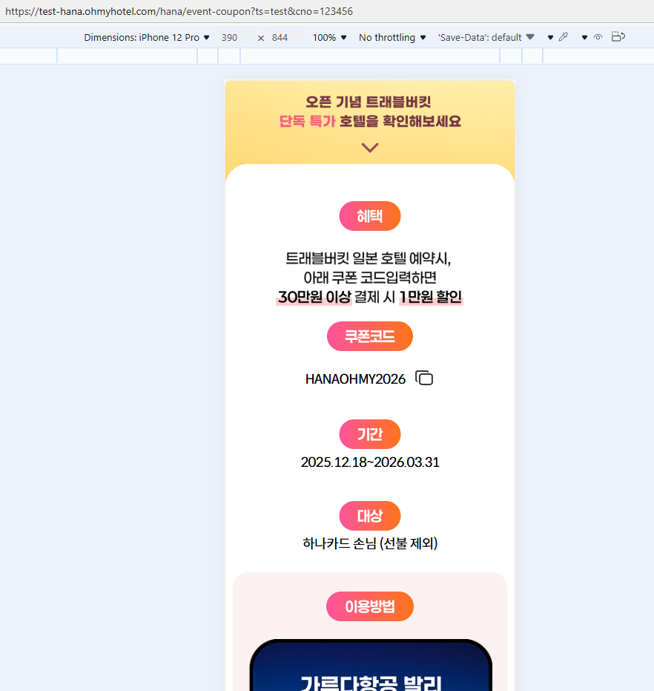
Task: Click the eye vision icon in toolbar
Action: [x=598, y=37]
